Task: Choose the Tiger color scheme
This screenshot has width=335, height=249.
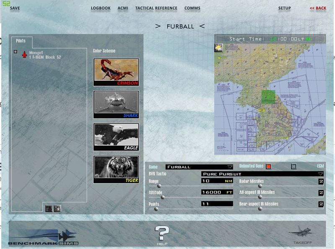Action: pyautogui.click(x=116, y=169)
